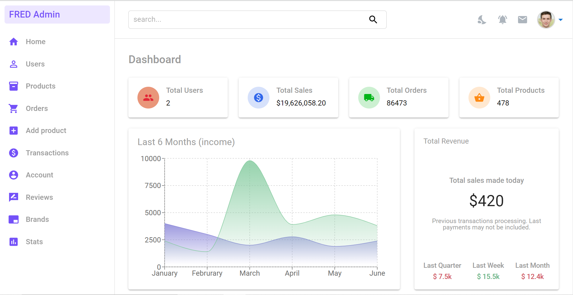This screenshot has width=573, height=295.
Task: Click the Total Sales dollar circle icon
Action: pos(259,98)
